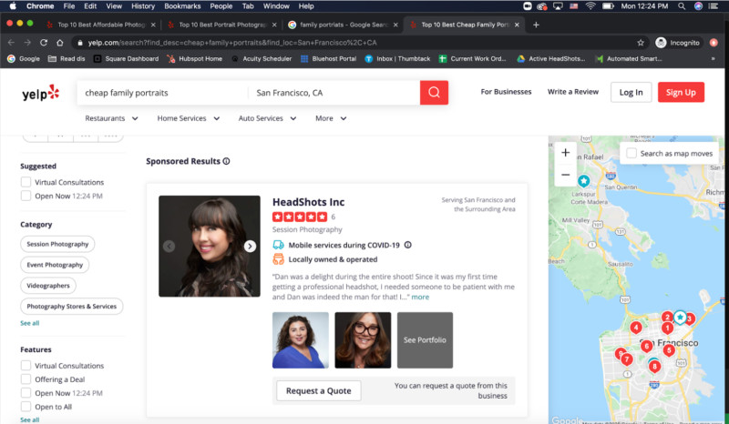
Task: Click the Yelp logo
Action: click(41, 93)
